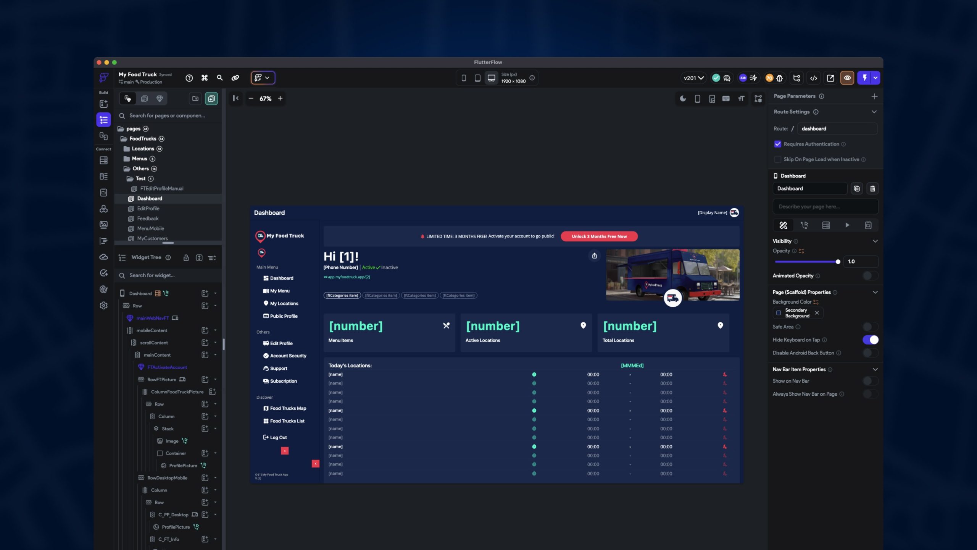Image resolution: width=977 pixels, height=550 pixels.
Task: Adjust the Opacity slider handle
Action: (838, 262)
